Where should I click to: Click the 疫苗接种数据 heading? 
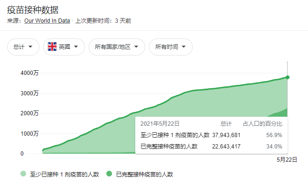(33, 10)
